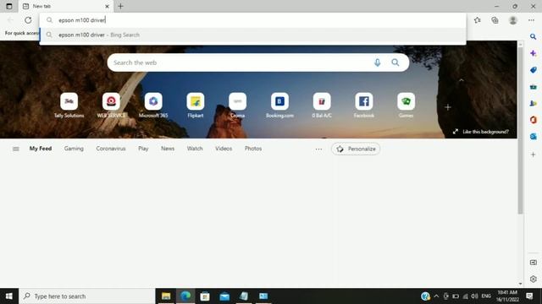Click the sidebar settings gear icon
Screen dimensions: 542x304
pyautogui.click(x=533, y=279)
